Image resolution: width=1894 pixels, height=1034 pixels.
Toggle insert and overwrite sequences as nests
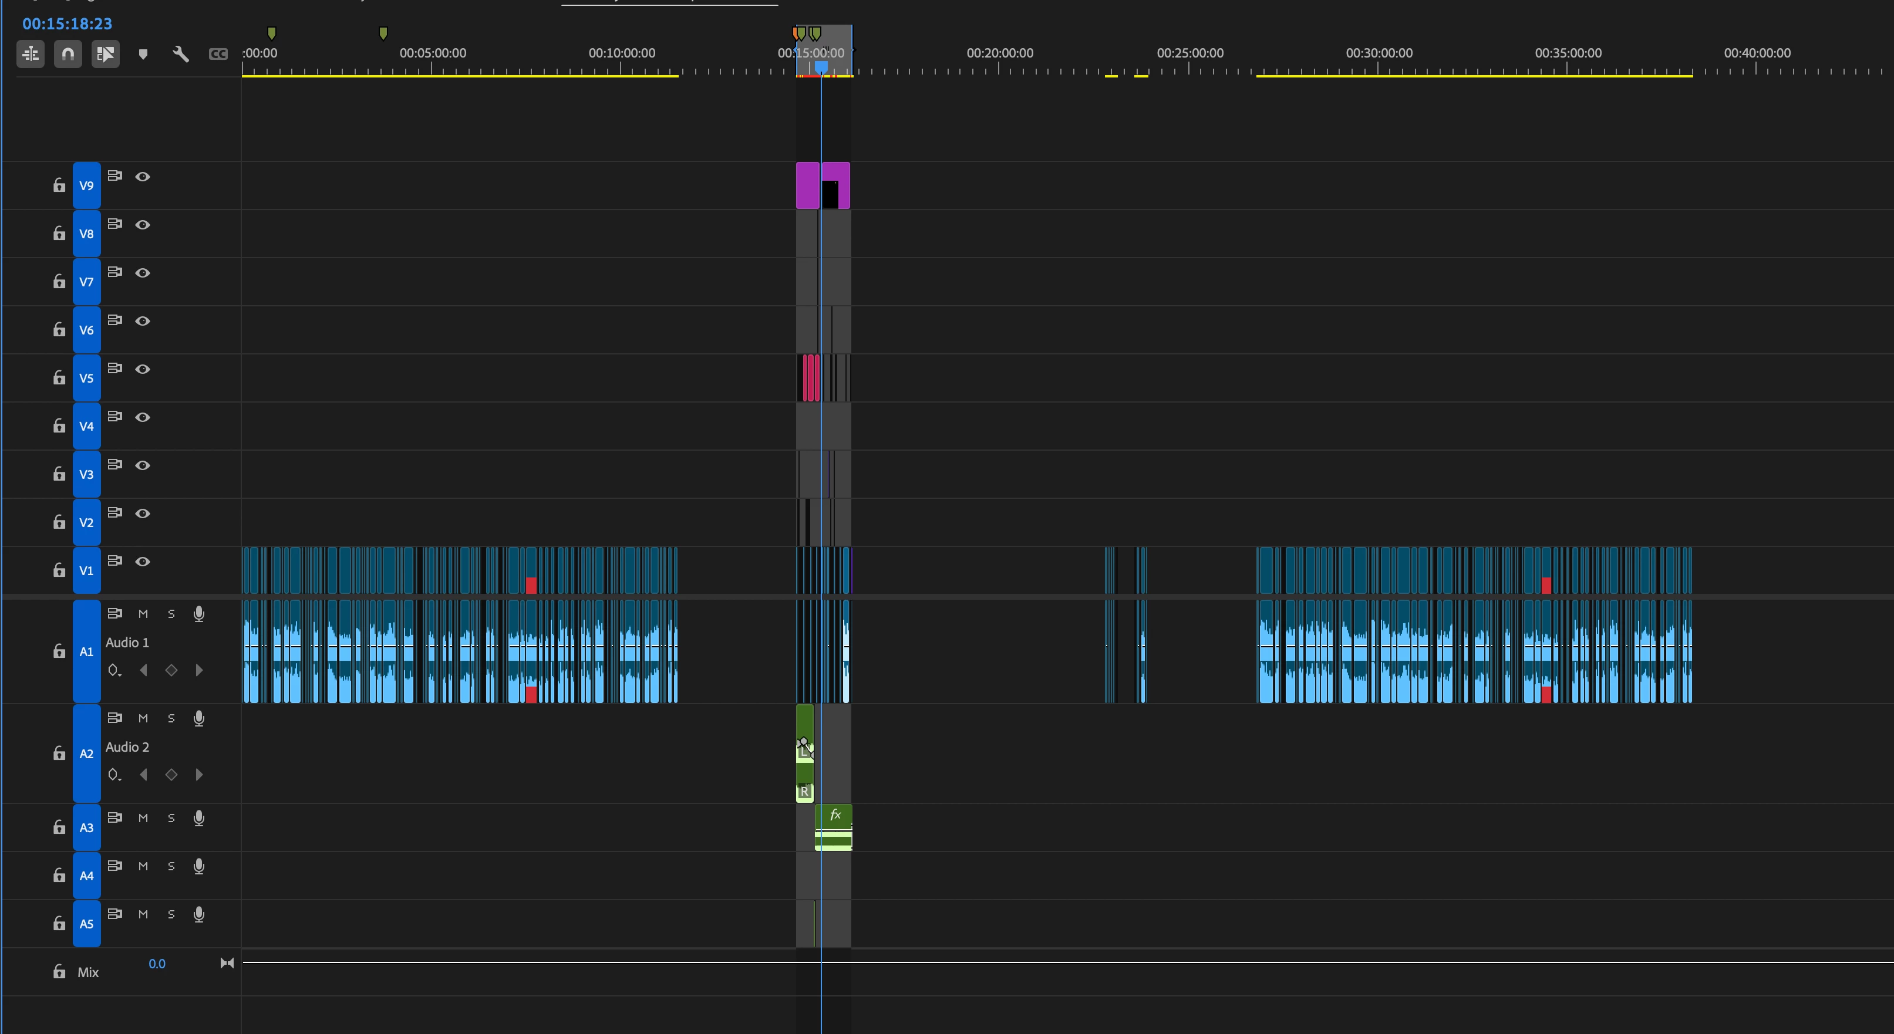[x=31, y=53]
